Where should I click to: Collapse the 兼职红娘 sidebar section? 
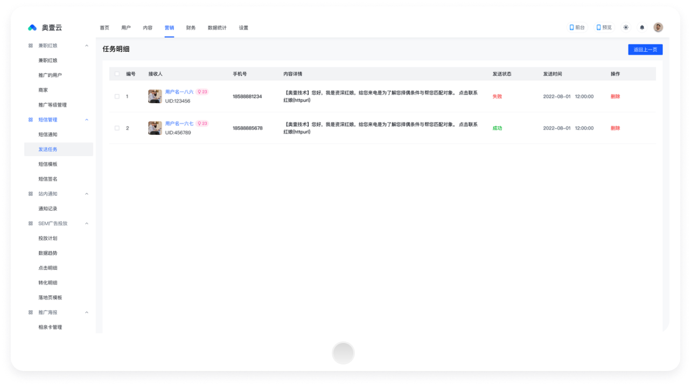coord(87,46)
